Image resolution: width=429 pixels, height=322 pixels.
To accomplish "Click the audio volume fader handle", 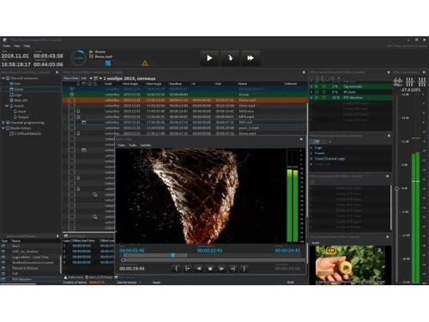I will coord(396,188).
